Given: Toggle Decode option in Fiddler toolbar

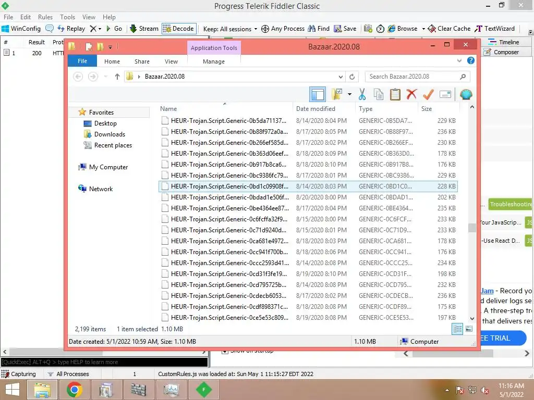Looking at the screenshot, I should click(178, 29).
